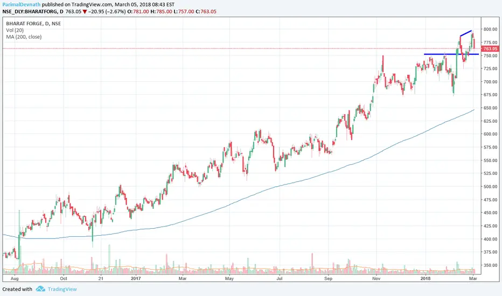Click the 625.00 price axis label
Image resolution: width=502 pixels, height=296 pixels.
click(490, 121)
